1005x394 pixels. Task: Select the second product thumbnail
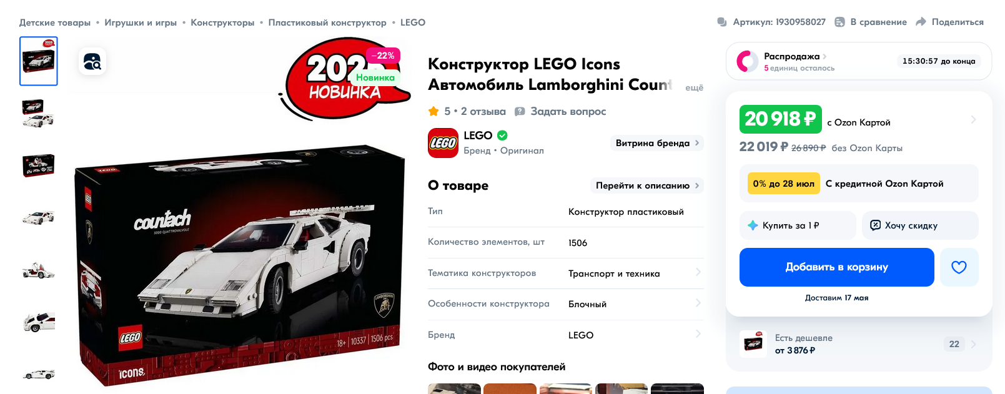pyautogui.click(x=39, y=114)
